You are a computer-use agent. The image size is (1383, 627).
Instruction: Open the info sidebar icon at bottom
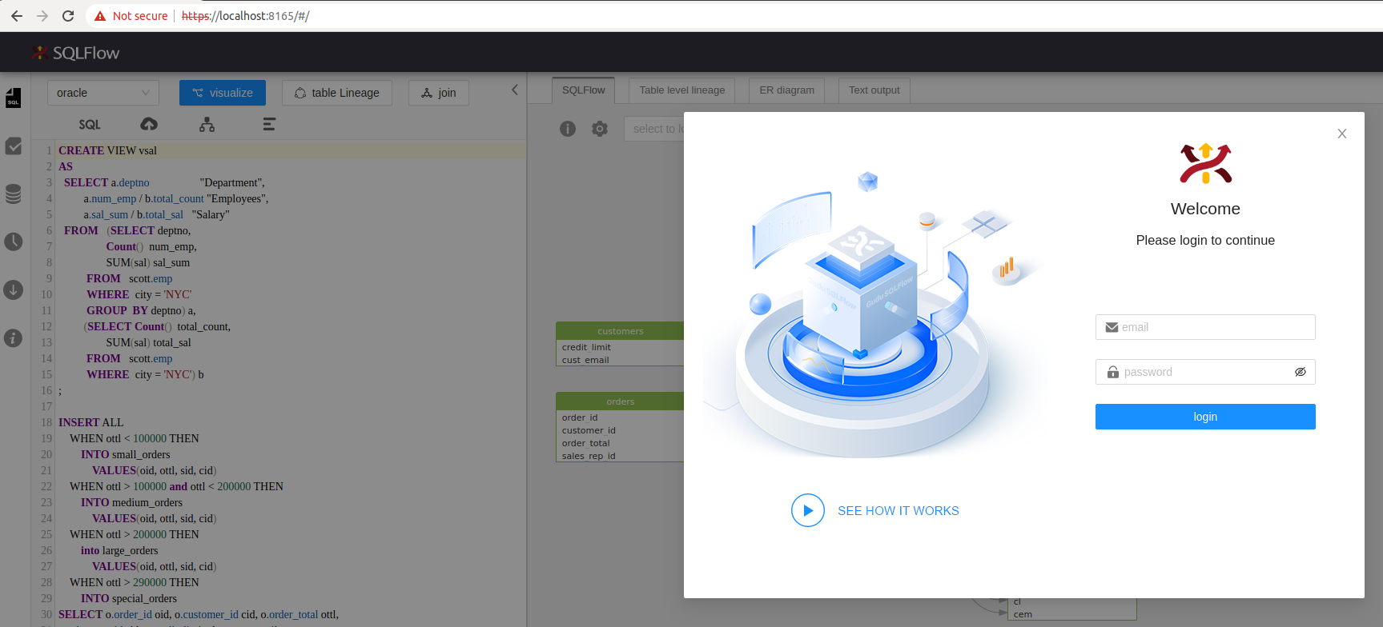point(14,337)
